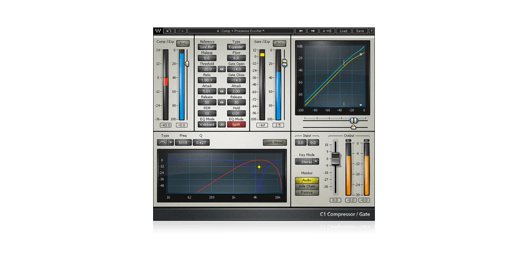The height and width of the screenshot is (264, 528).
Task: Open the Key Mode Stereo dropdown arrow
Action: click(x=316, y=162)
